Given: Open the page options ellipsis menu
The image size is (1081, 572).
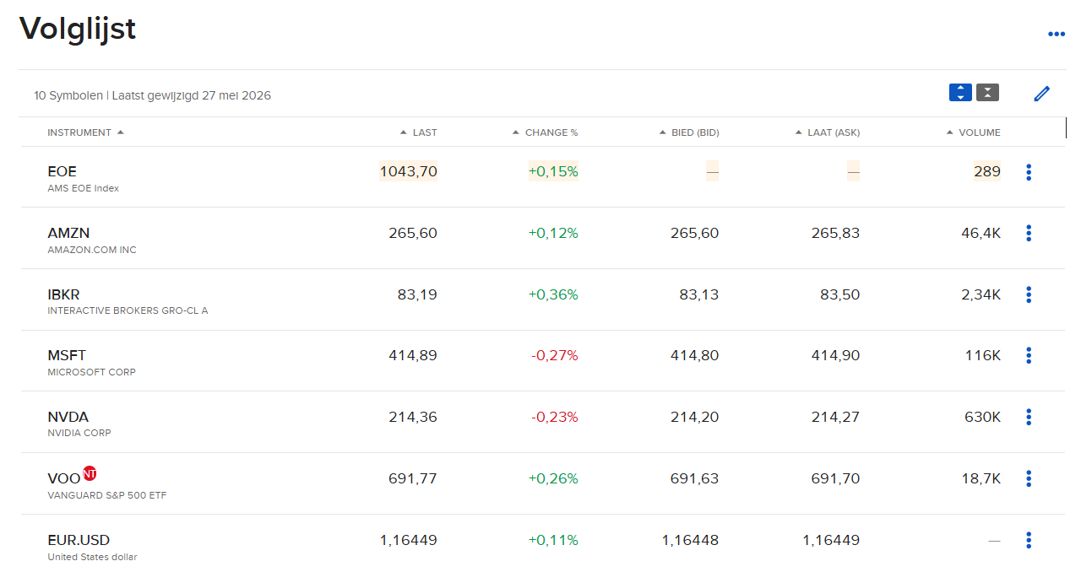Looking at the screenshot, I should (x=1056, y=35).
